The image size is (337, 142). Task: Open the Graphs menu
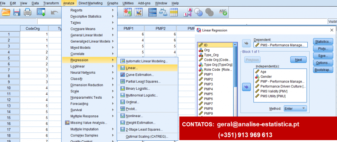click(x=113, y=3)
